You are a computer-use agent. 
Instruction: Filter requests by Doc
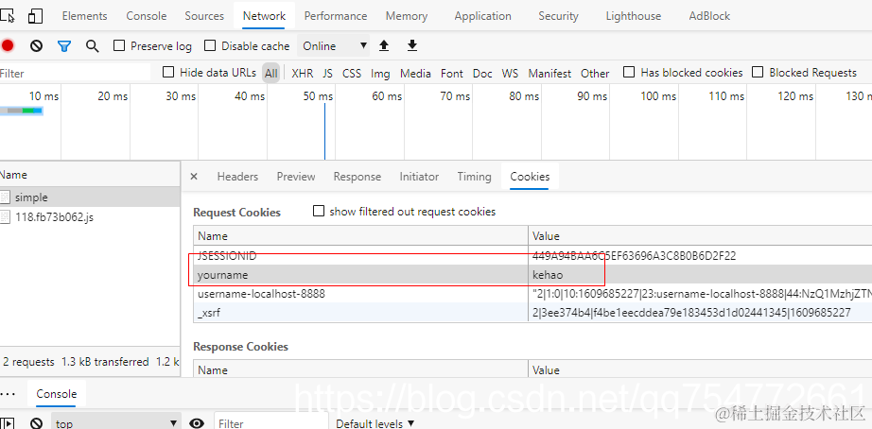(482, 73)
